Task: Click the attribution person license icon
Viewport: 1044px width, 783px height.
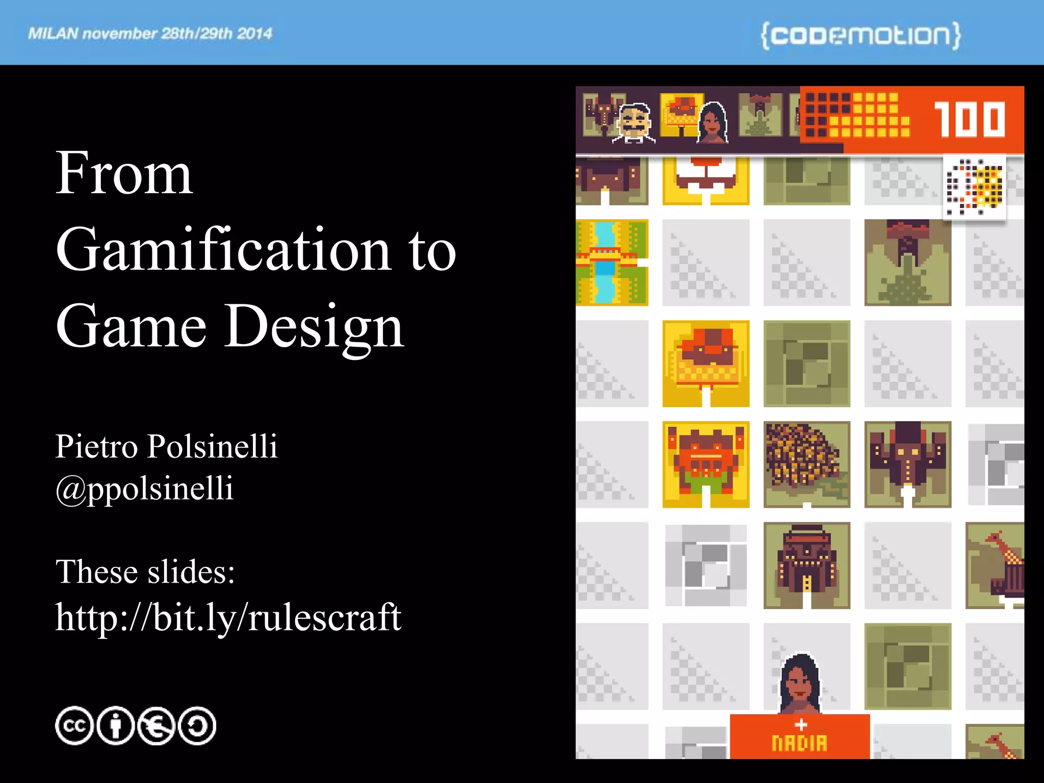Action: coord(116,725)
